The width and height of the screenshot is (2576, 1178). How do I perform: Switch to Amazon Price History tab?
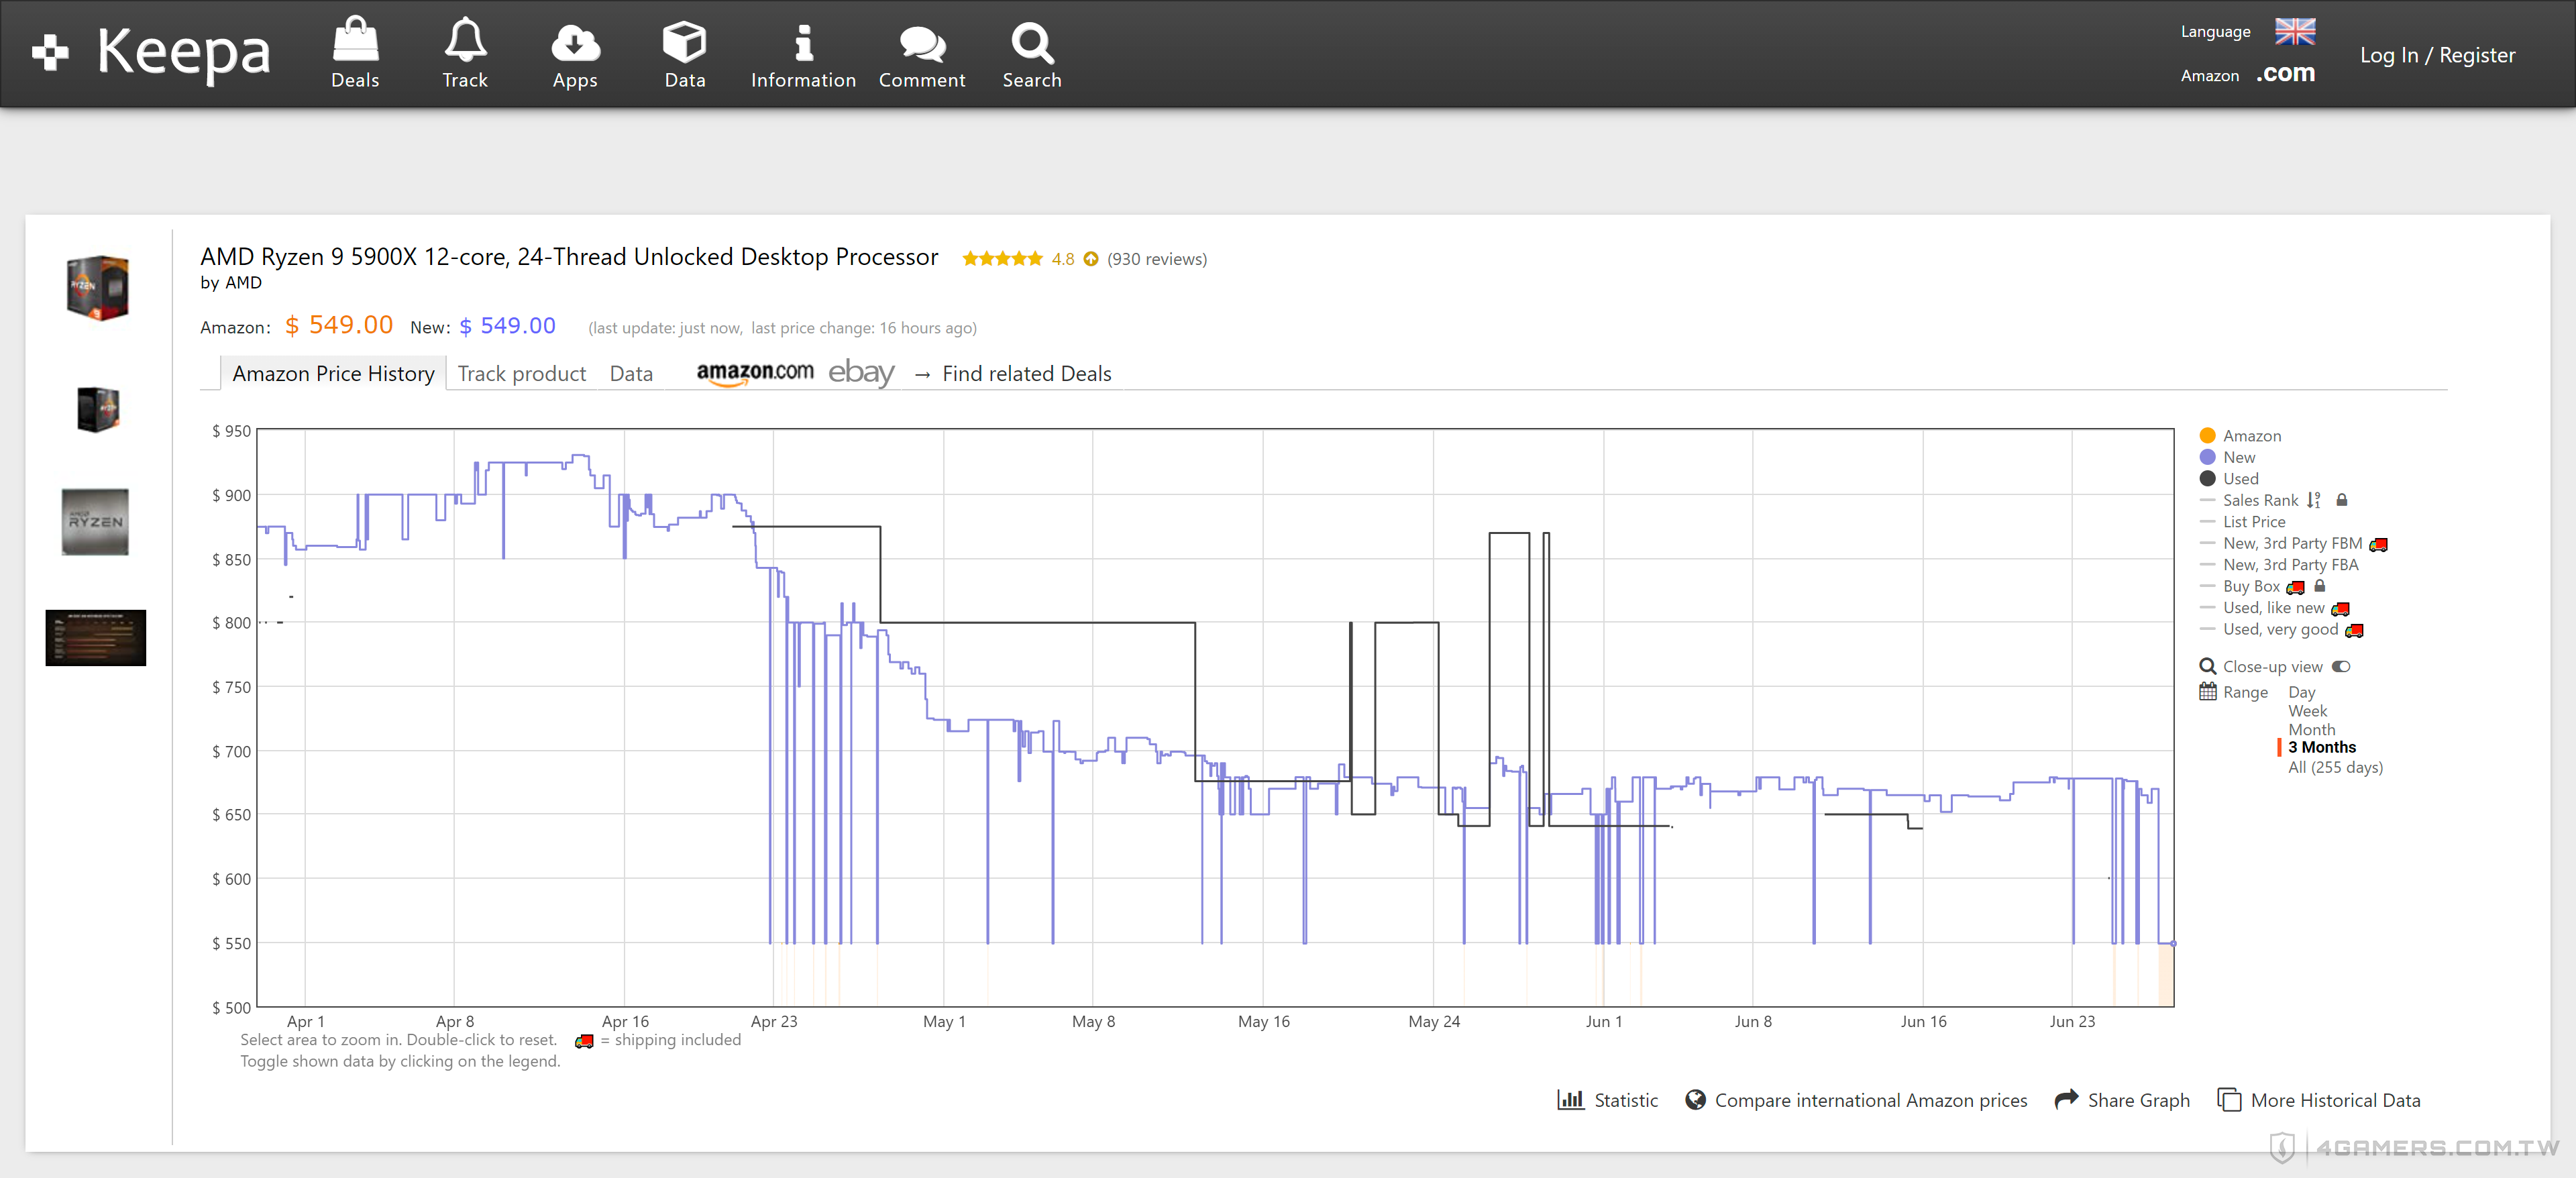333,373
